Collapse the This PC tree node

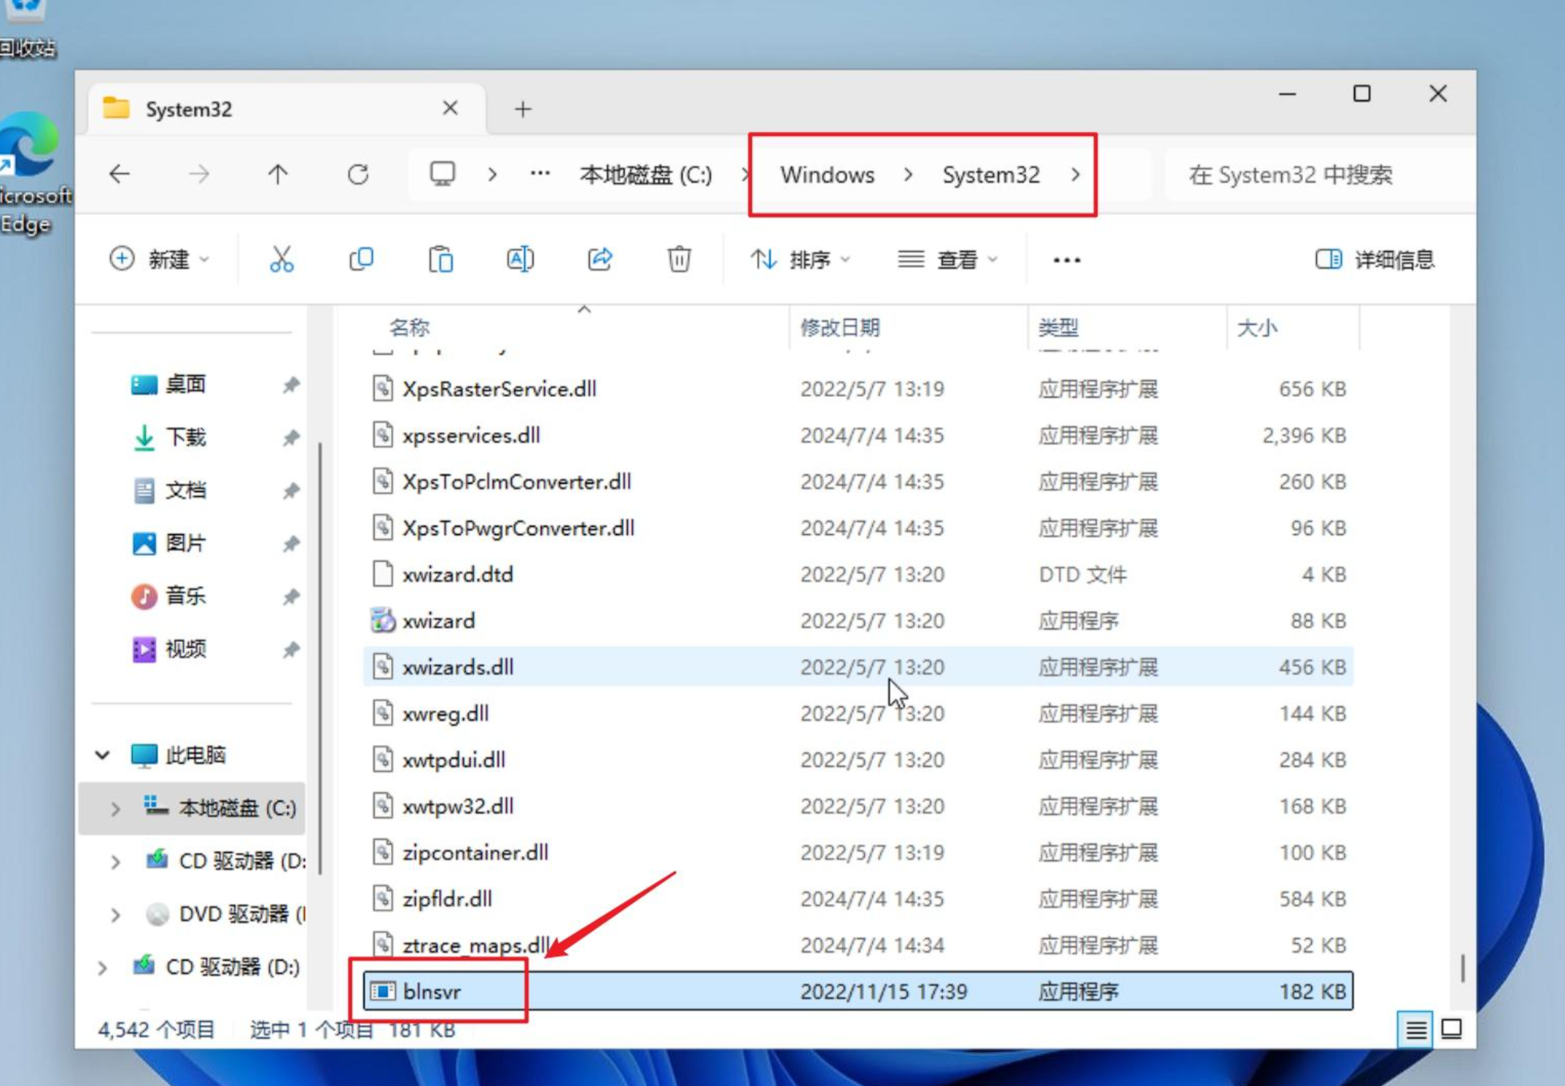click(103, 755)
